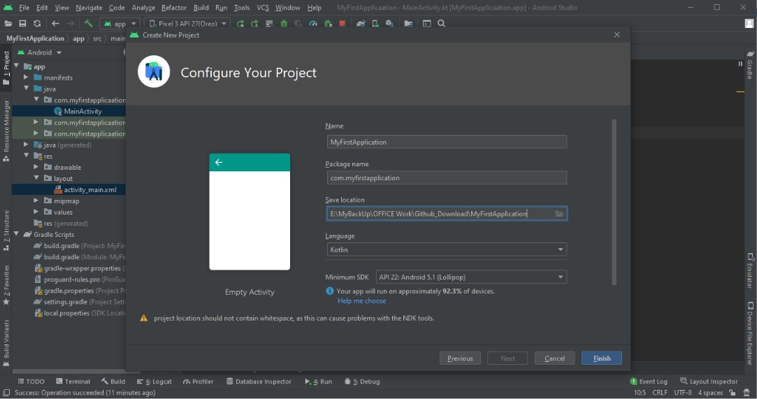
Task: Click the red Stop button in toolbar
Action: tap(343, 23)
